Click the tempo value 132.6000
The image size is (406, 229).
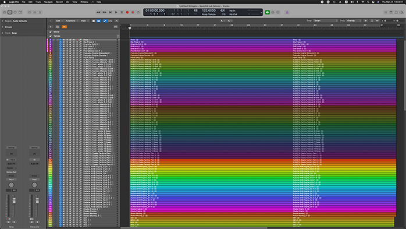pos(209,10)
